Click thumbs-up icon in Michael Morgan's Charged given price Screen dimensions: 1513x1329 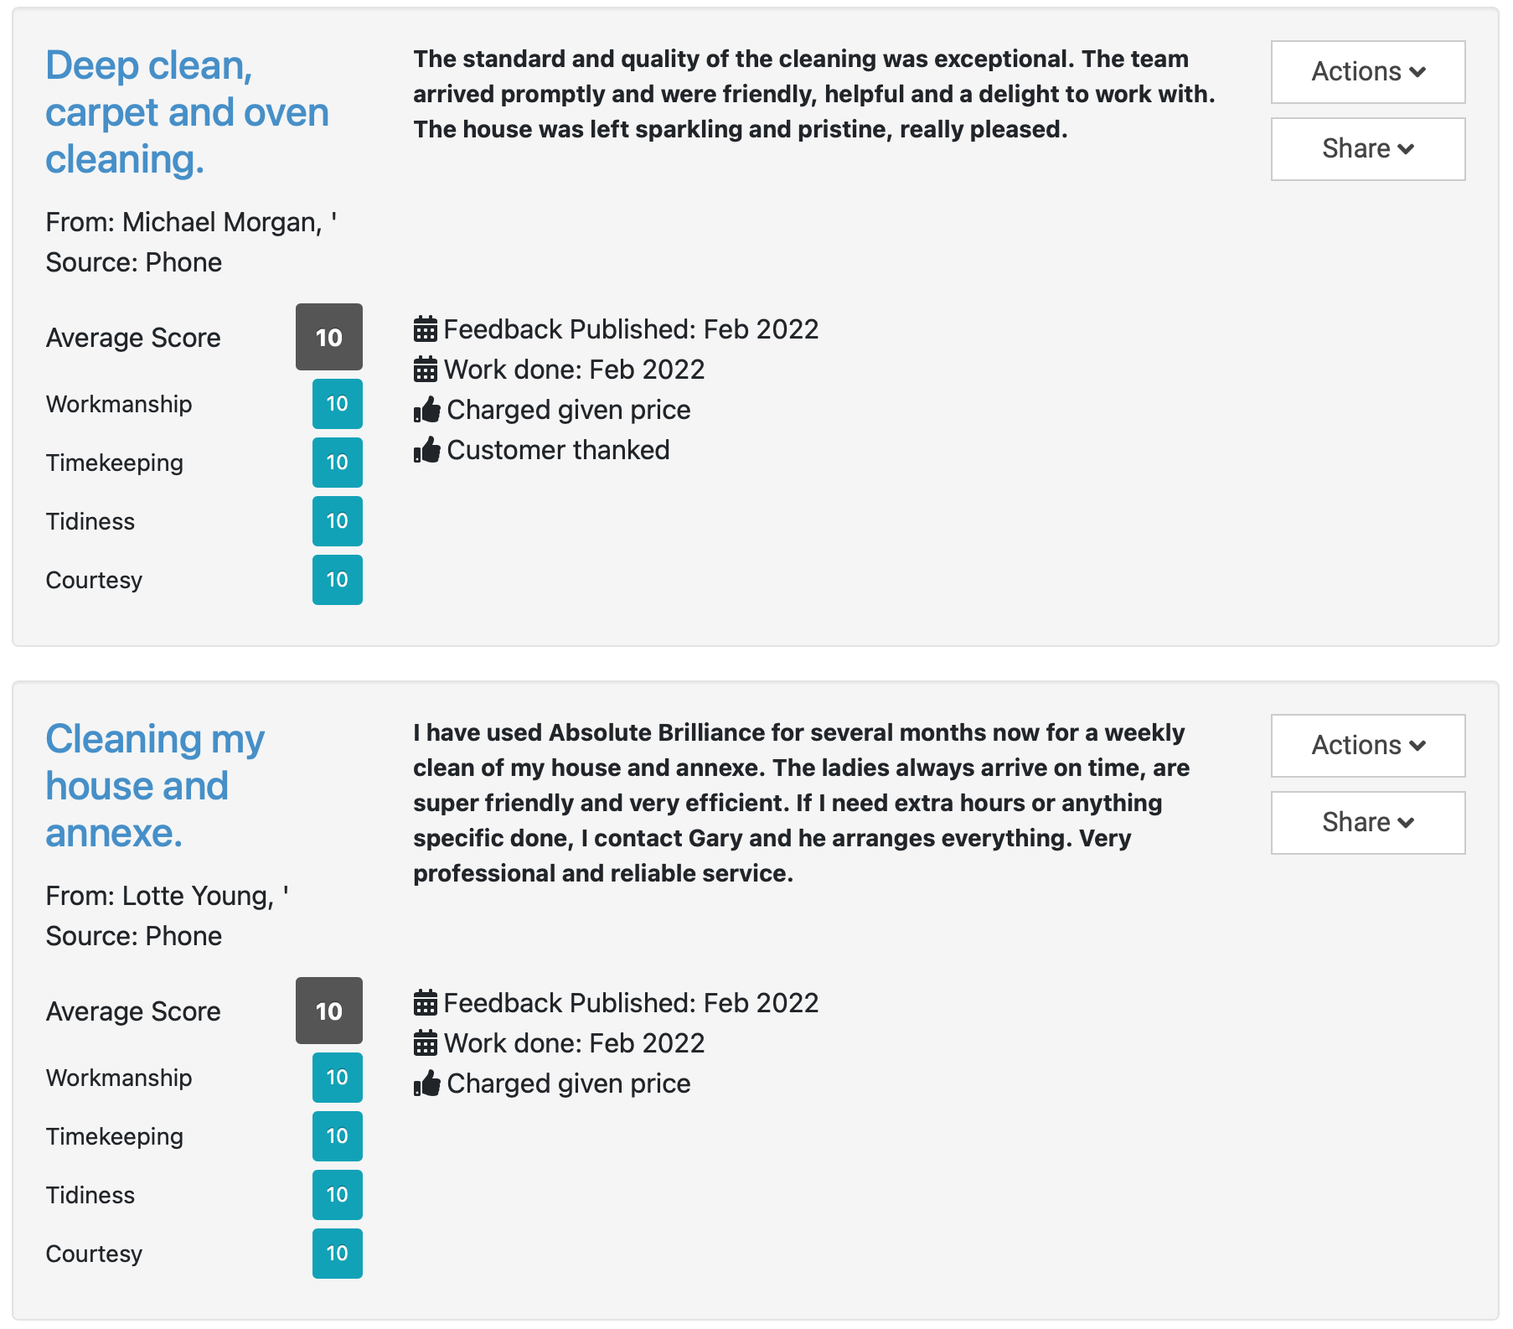(x=427, y=410)
